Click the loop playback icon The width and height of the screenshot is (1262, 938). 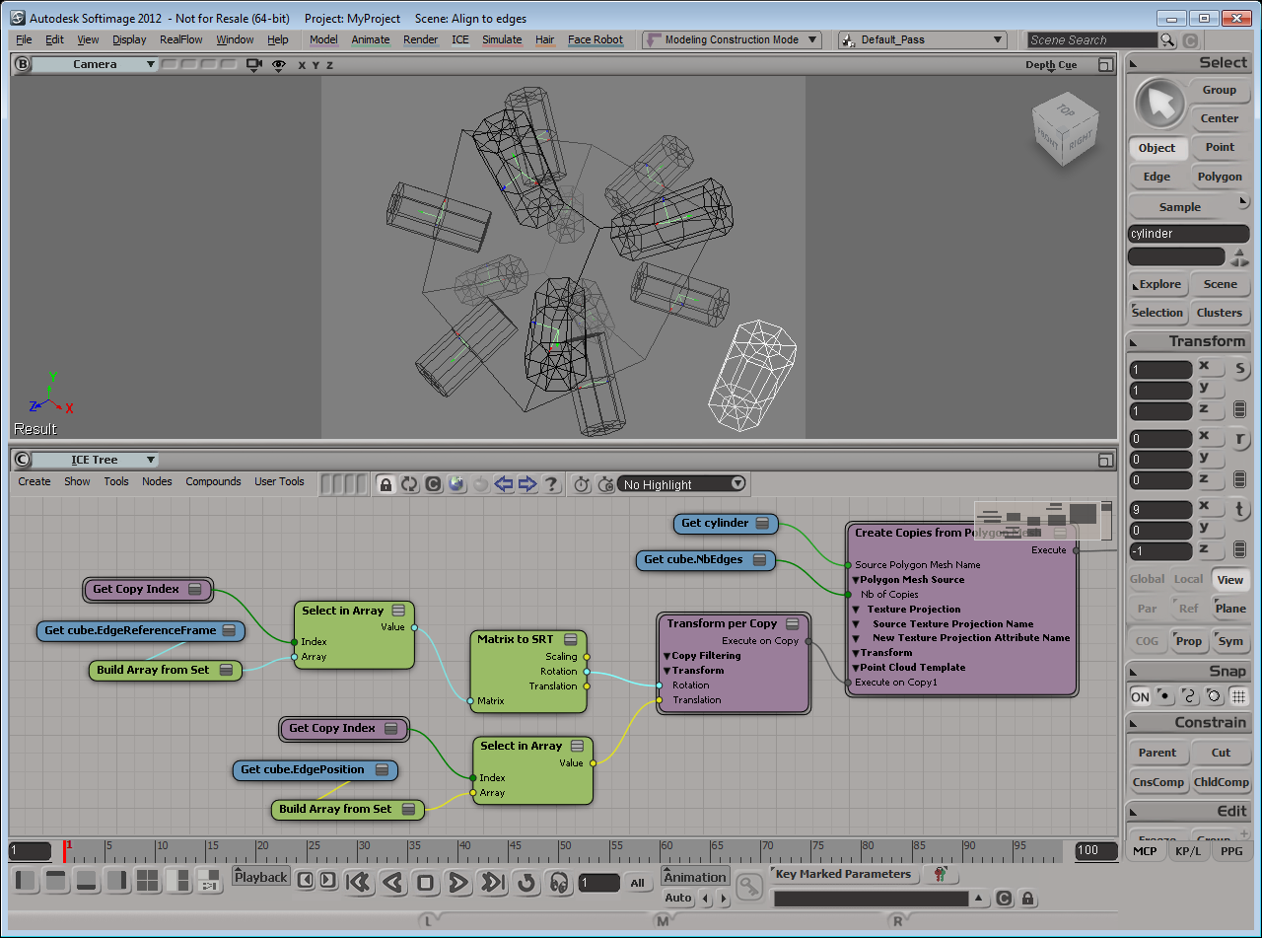tap(526, 882)
